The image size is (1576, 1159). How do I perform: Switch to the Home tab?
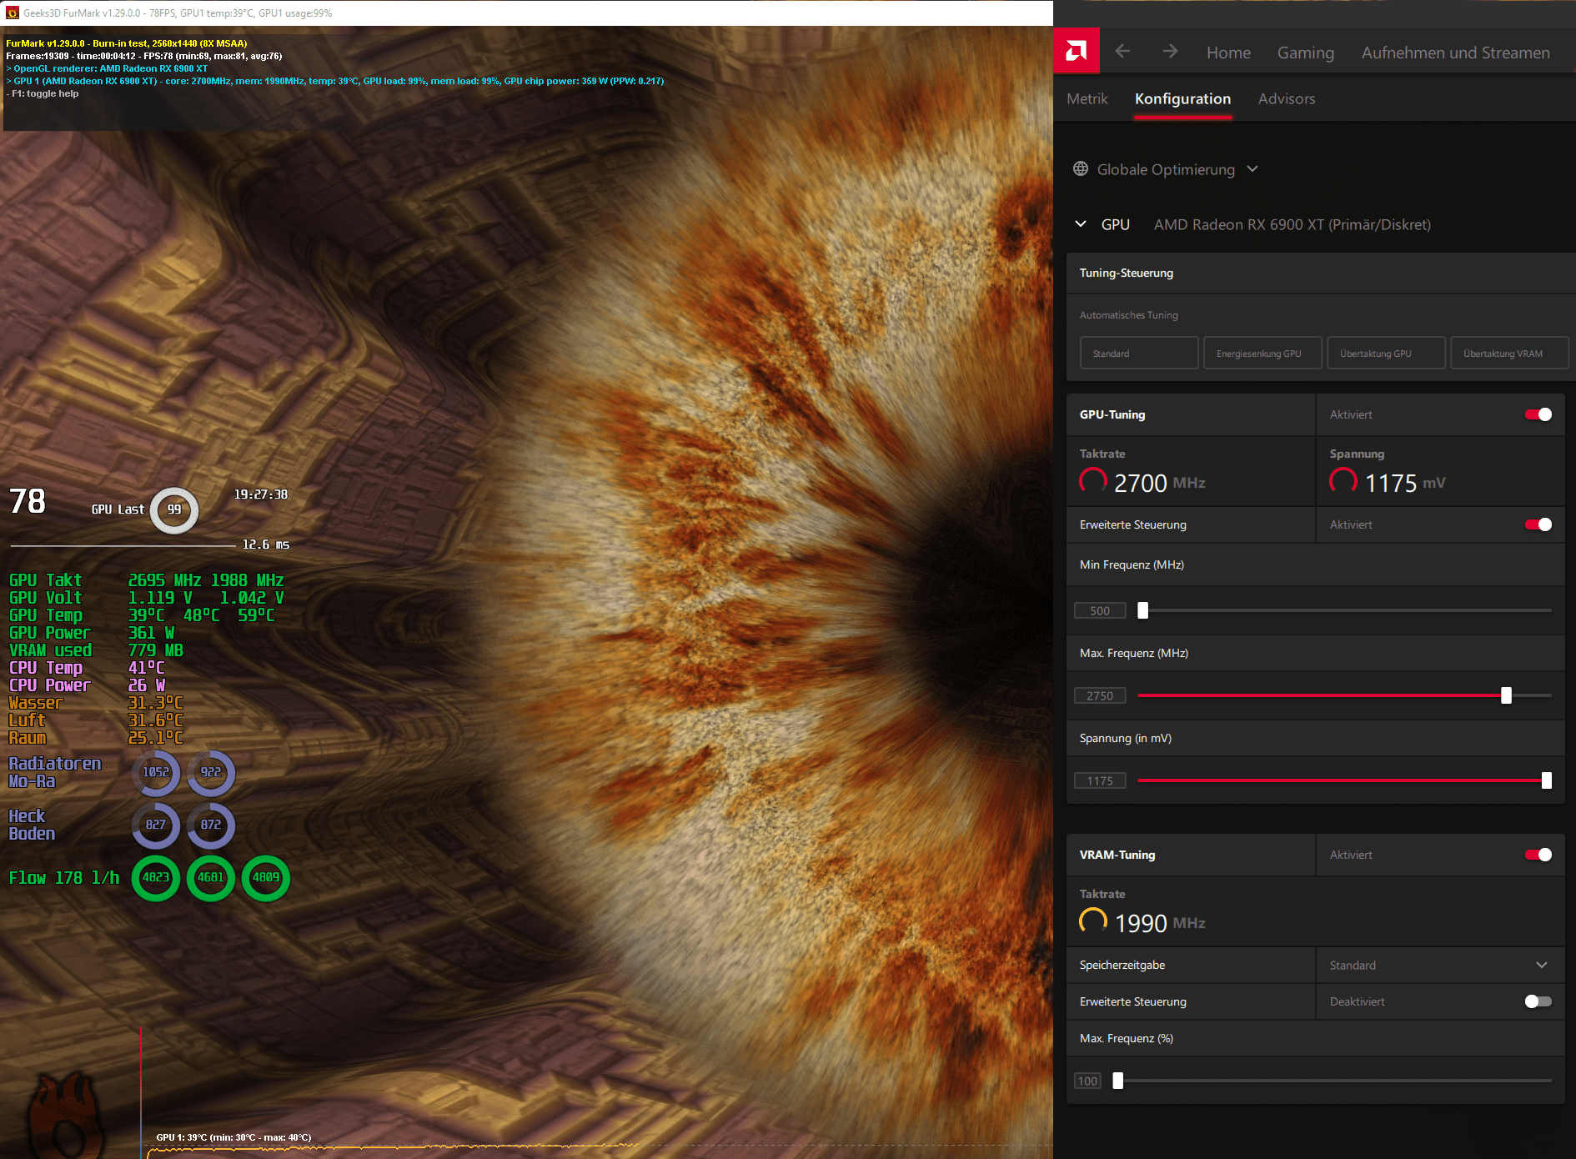1228,53
